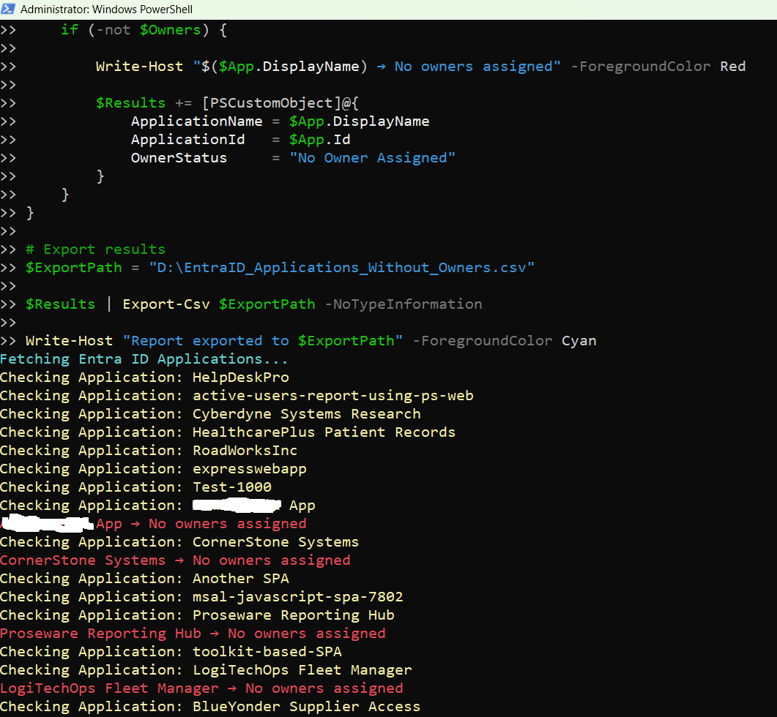Click the 'active-users-report-using-ps-web' application name
The height and width of the screenshot is (717, 777).
coord(332,396)
